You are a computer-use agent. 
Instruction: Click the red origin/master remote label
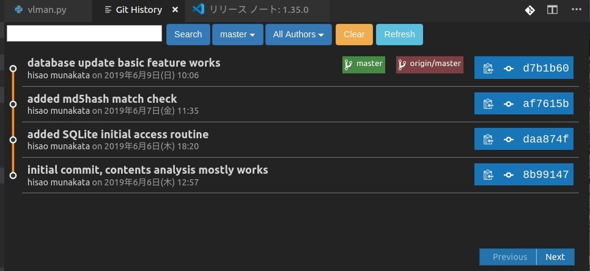pyautogui.click(x=429, y=64)
